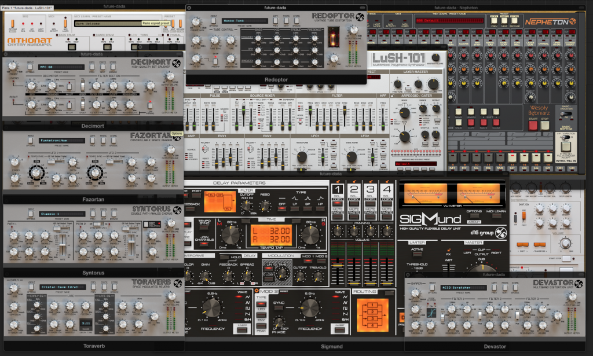Click Redoptor output meter LEDs
The height and width of the screenshot is (356, 593).
pos(353,52)
